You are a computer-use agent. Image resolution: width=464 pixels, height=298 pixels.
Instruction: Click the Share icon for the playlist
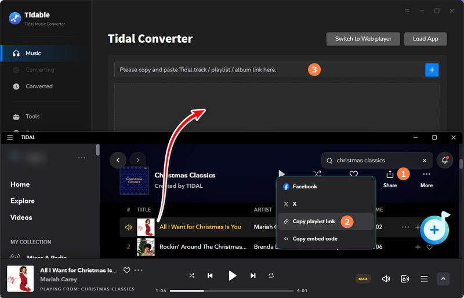click(x=390, y=175)
